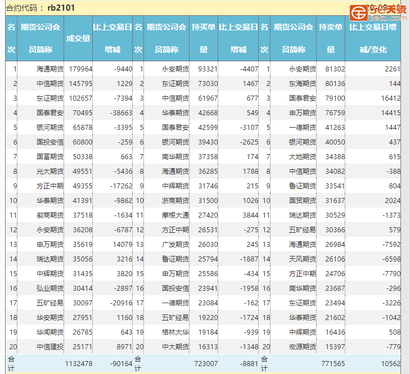Click 徽商期货 company name
This screenshot has width=410, height=374.
point(50,215)
